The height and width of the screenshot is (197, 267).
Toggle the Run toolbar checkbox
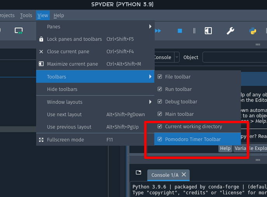point(160,89)
